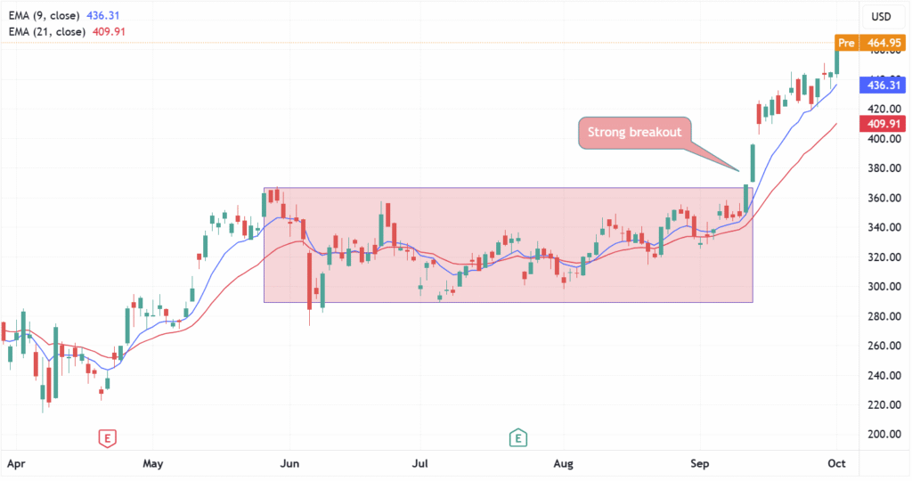Click the red earnings E marker

pos(107,437)
